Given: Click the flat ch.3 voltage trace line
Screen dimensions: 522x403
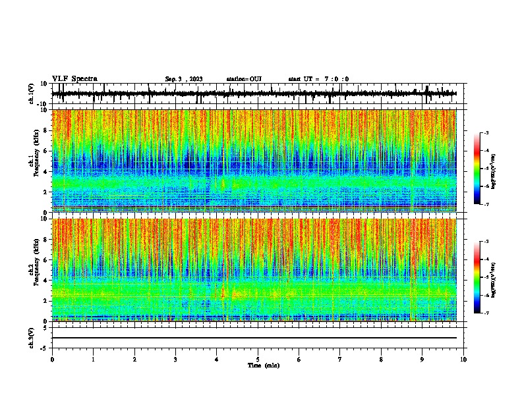Looking at the screenshot, I should click(254, 338).
